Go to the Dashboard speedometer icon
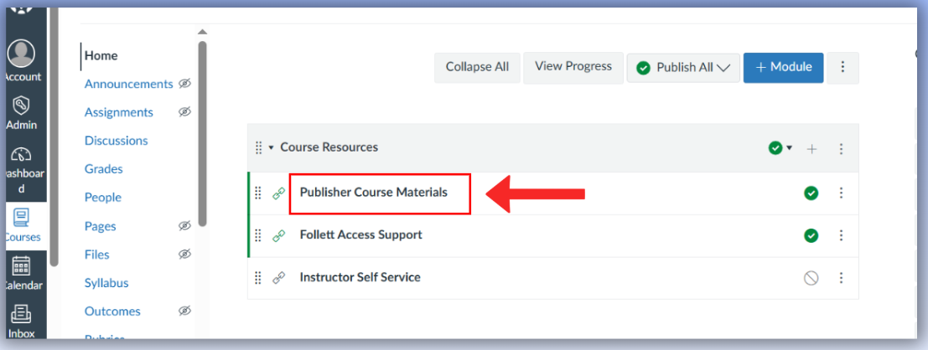Image resolution: width=928 pixels, height=350 pixels. [x=22, y=155]
